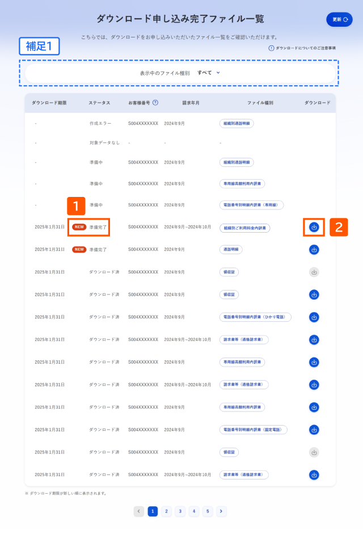
Task: Open the ダウンロードについてのご注意事項 link
Action: tap(302, 48)
